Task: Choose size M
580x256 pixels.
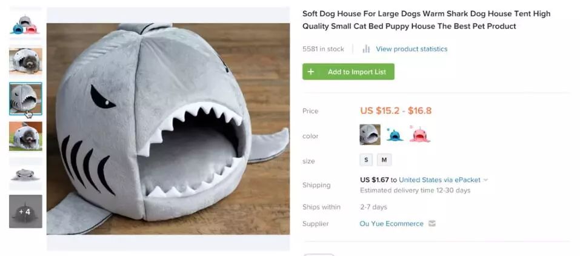Action: coord(384,160)
